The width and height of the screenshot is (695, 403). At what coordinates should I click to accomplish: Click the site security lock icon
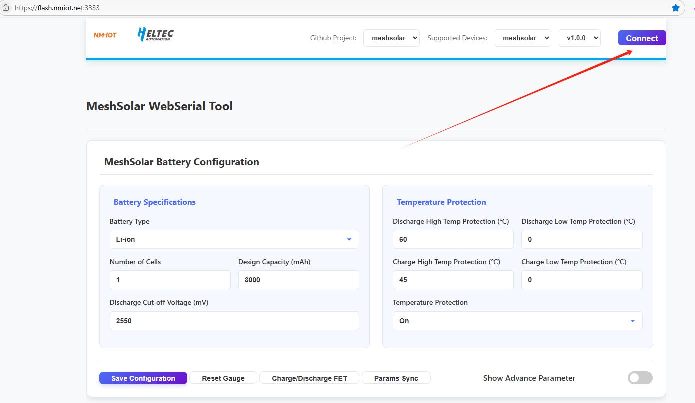click(x=6, y=8)
